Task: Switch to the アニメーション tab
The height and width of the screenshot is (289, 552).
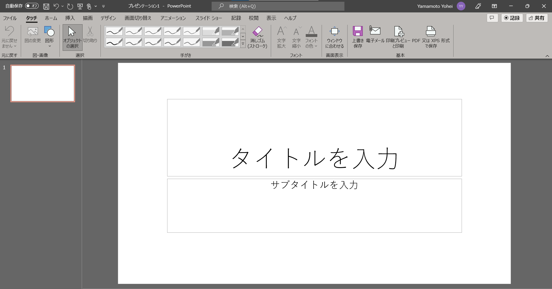Action: [173, 18]
